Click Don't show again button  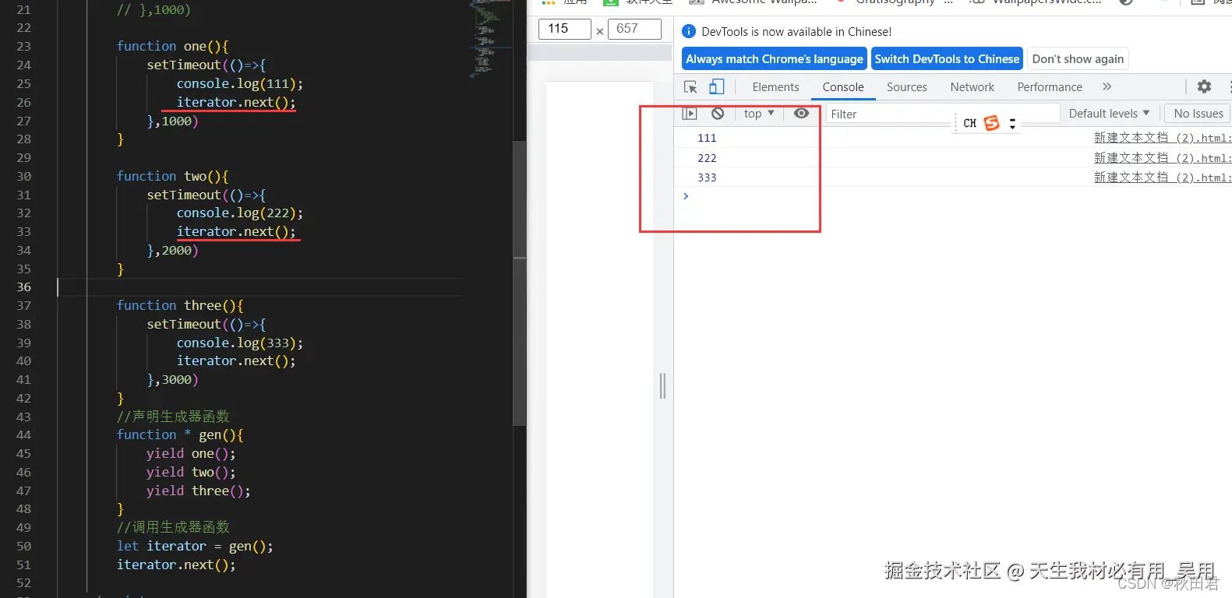[1078, 59]
